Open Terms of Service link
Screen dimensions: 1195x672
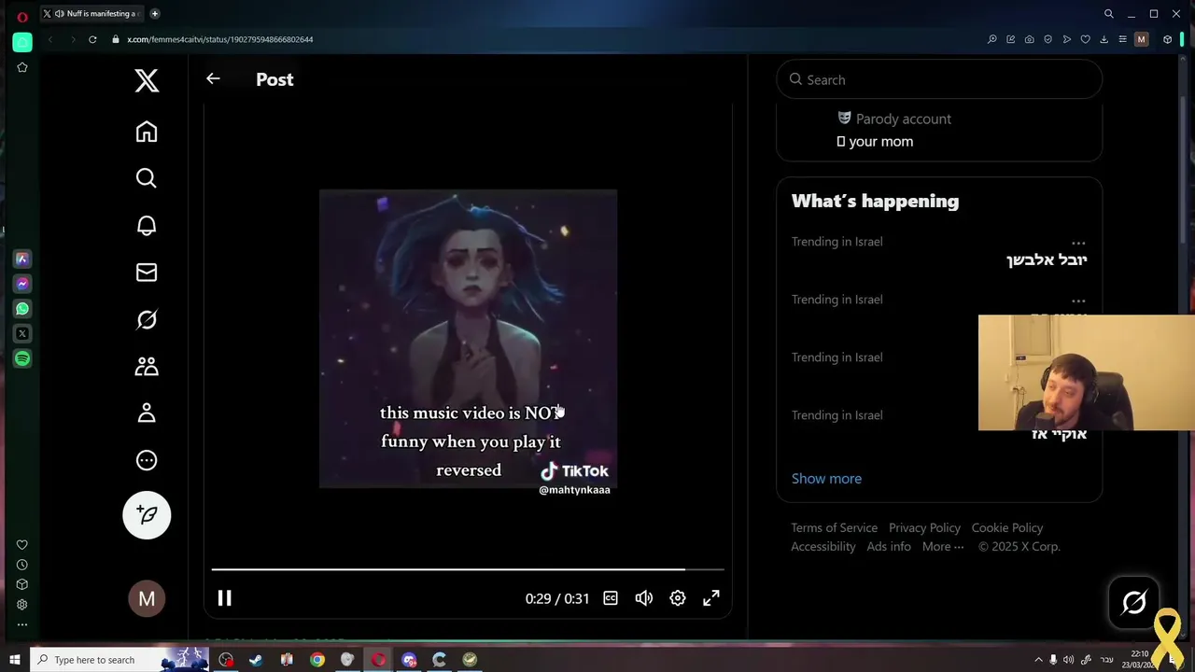[834, 527]
